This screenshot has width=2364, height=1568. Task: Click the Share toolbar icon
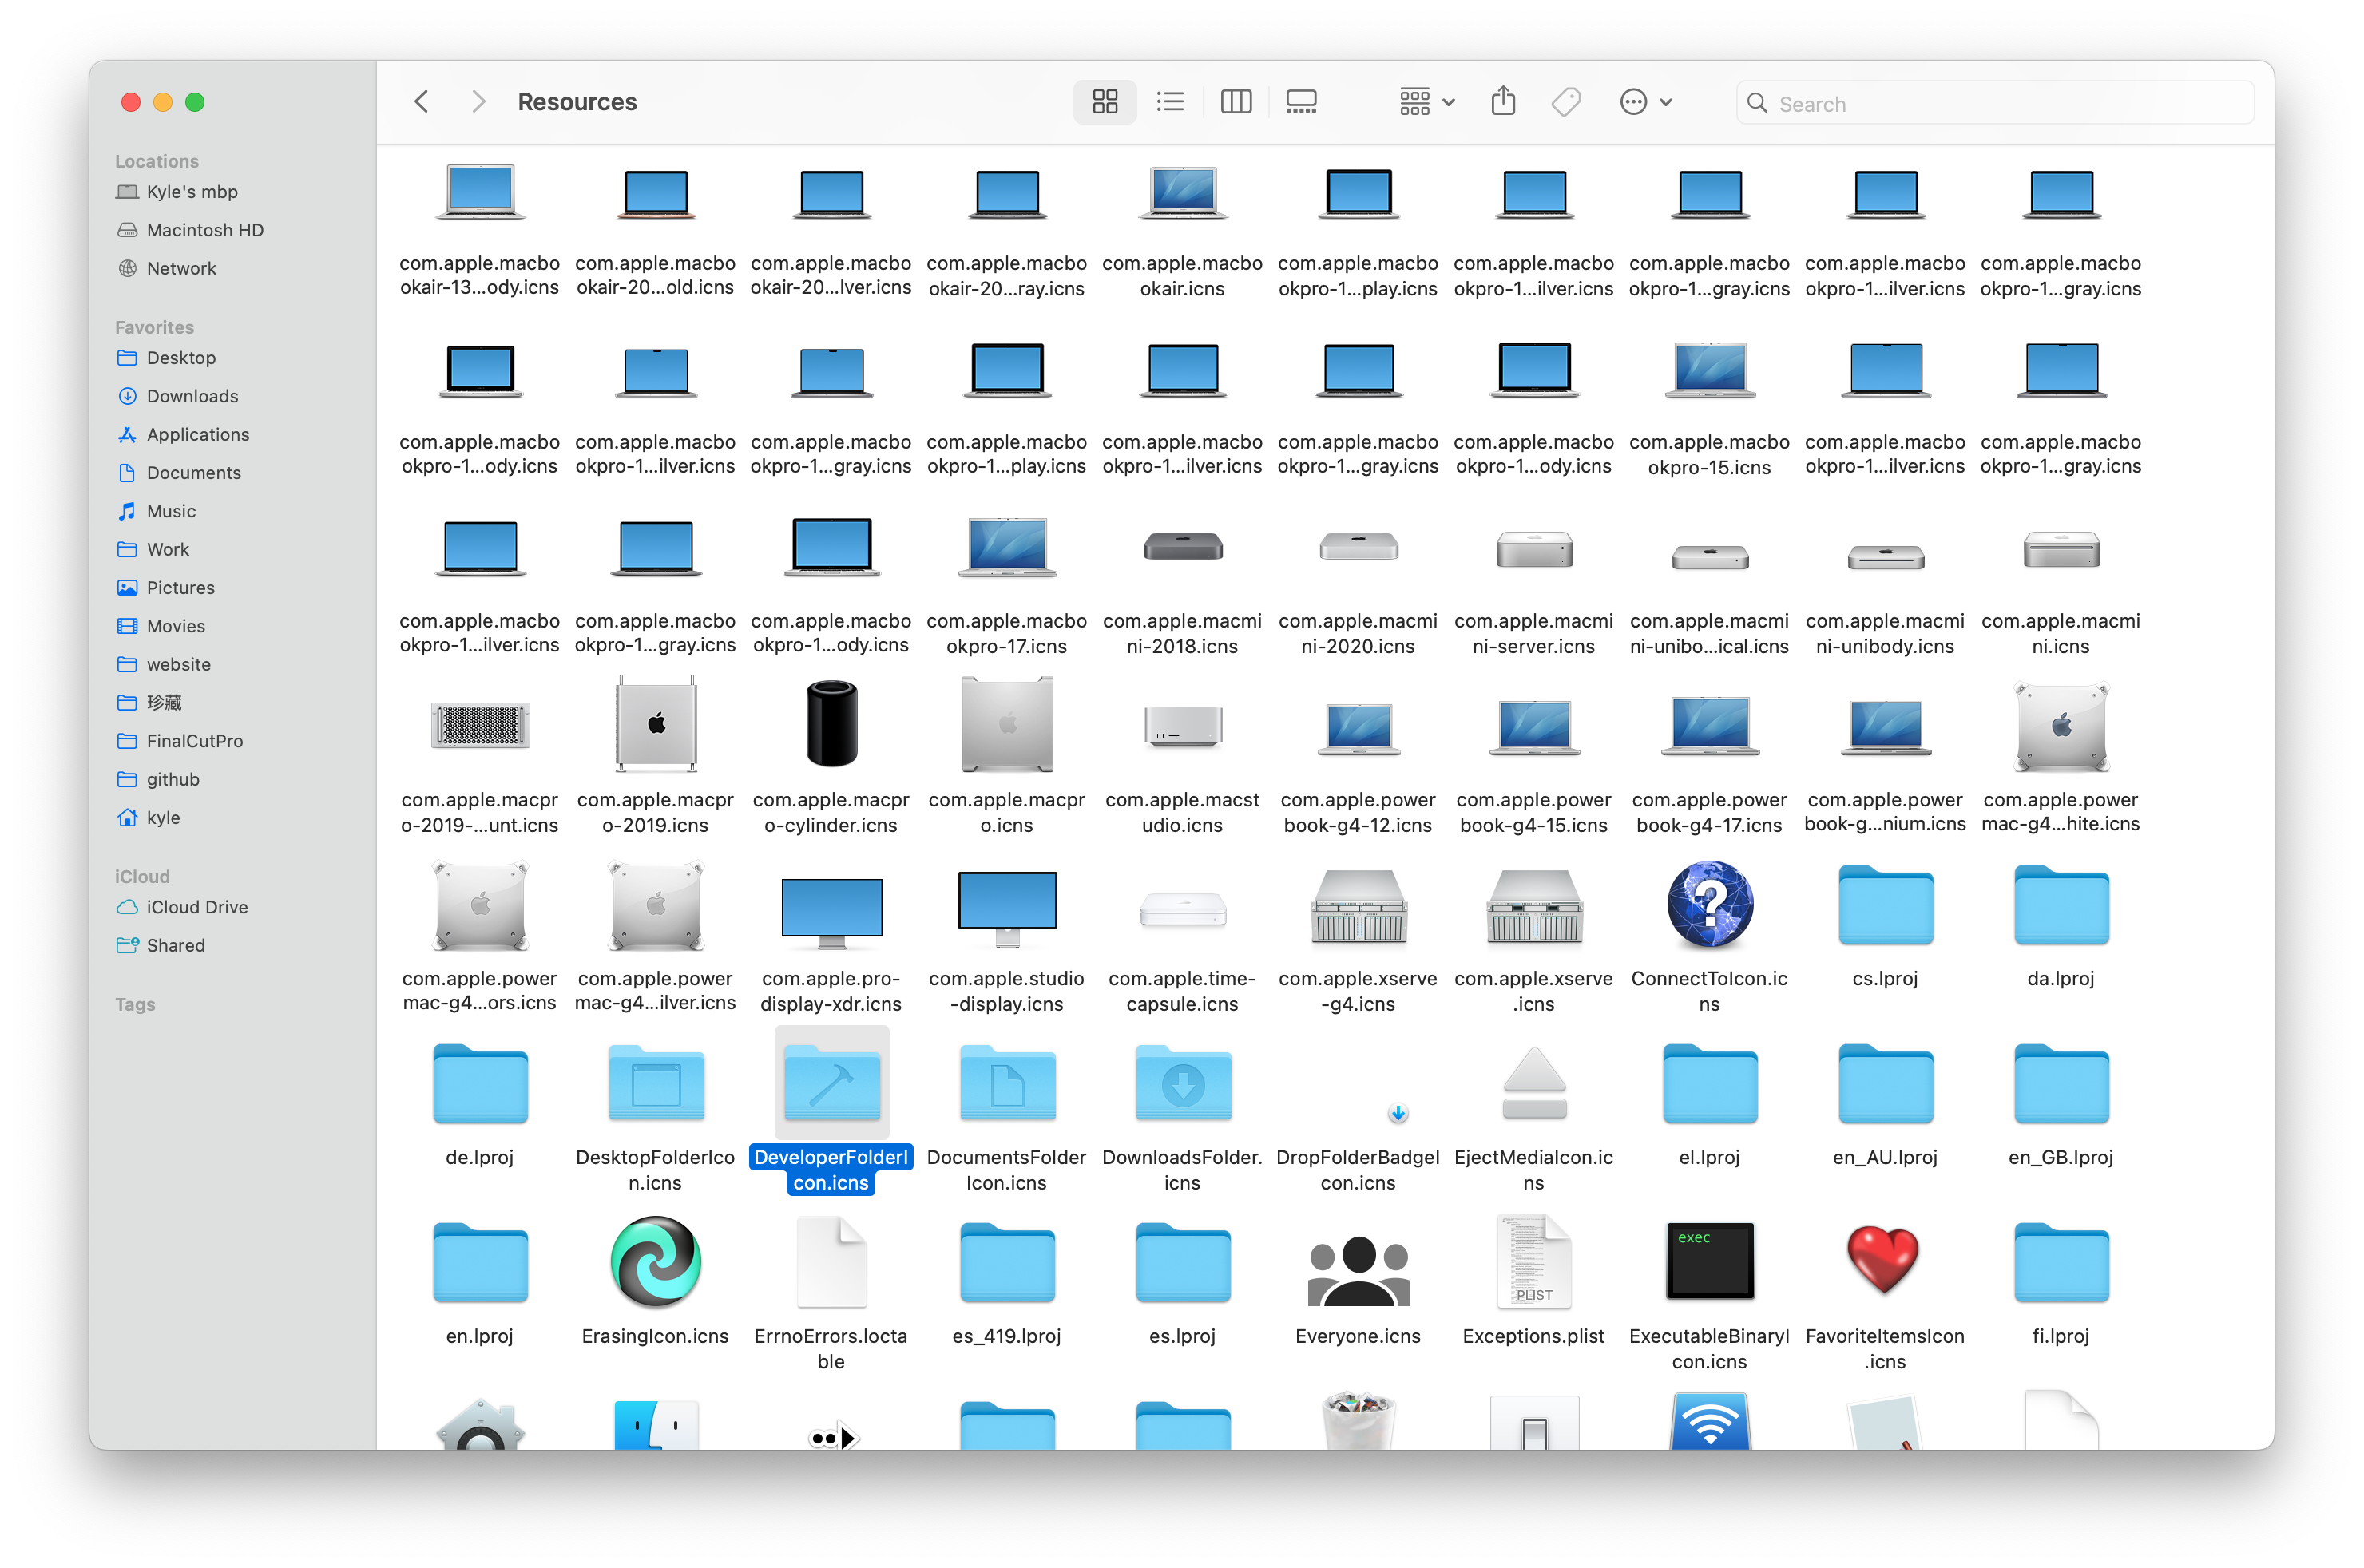pos(1502,102)
